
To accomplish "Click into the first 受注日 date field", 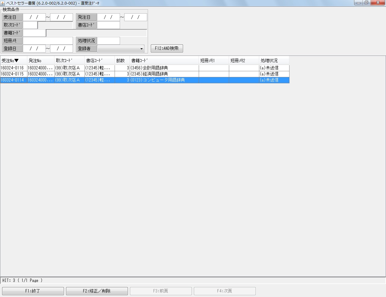I will [35, 17].
